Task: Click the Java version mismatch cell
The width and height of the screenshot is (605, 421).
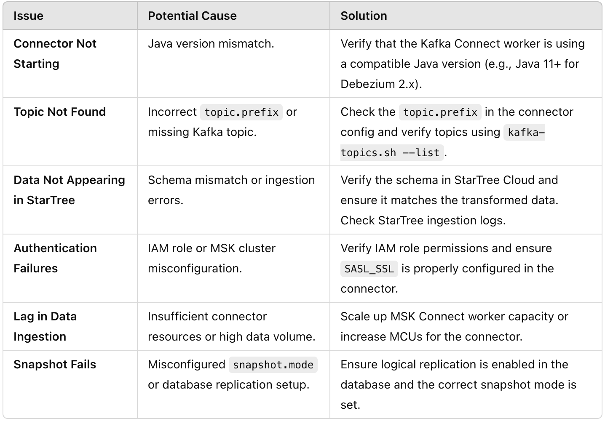Action: click(x=211, y=44)
